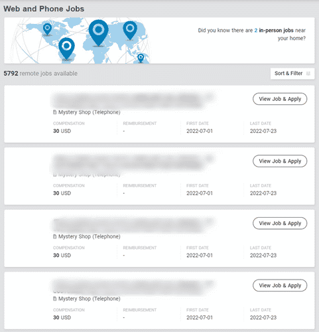
Task: Click the large map pin over Africa
Action: pyautogui.click(x=98, y=33)
